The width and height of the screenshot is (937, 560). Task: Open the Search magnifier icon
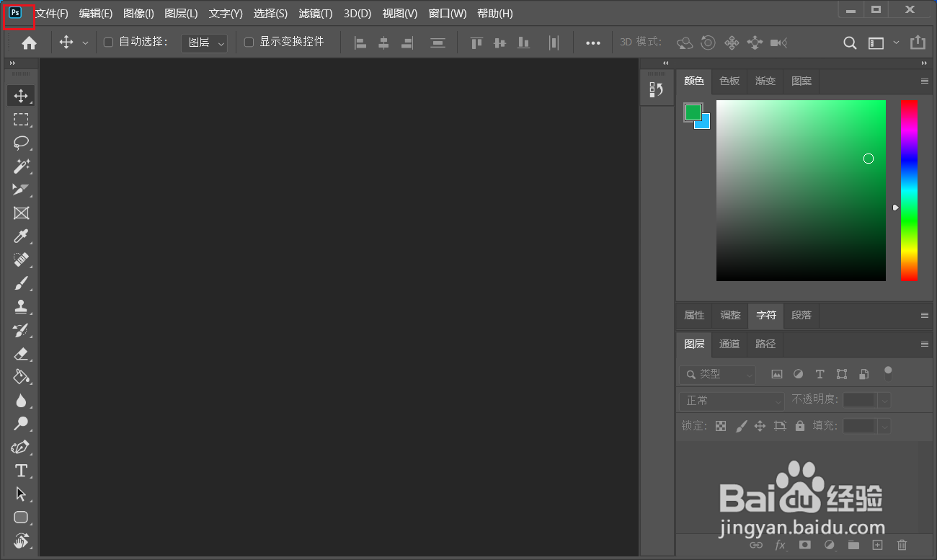[x=850, y=43]
